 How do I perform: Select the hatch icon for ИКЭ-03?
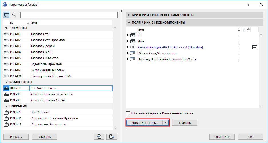[x=6, y=46]
